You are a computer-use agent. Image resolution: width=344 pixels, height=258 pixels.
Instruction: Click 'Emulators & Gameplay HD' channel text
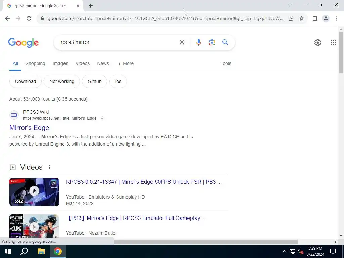117,197
